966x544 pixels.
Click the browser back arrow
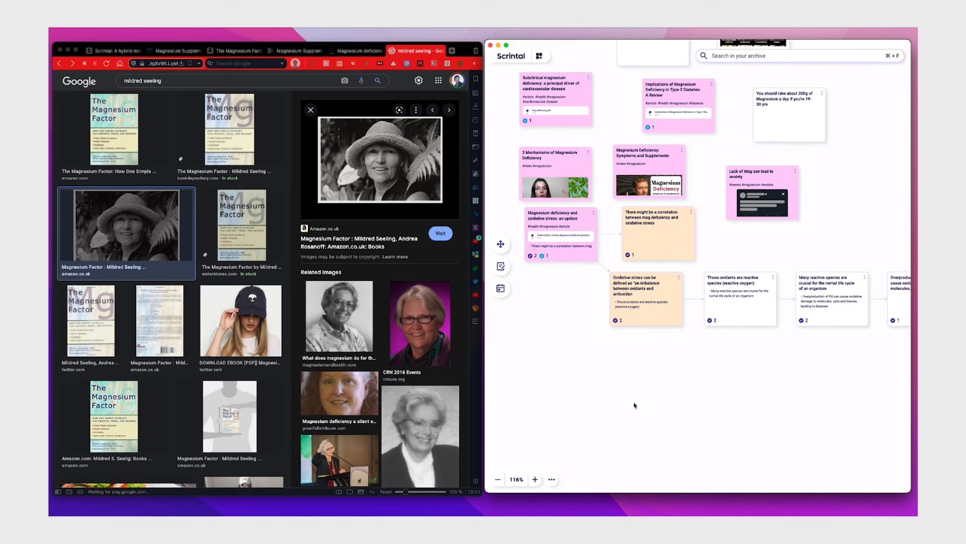60,64
